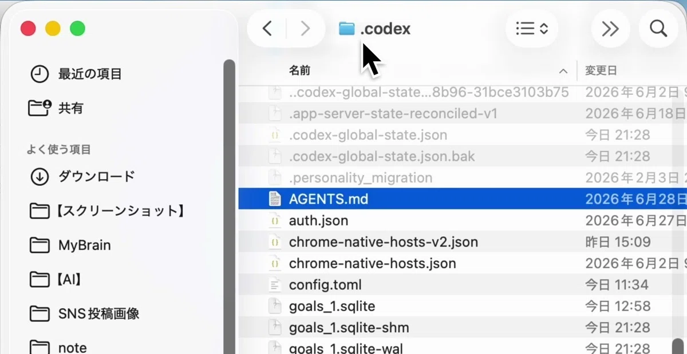
Task: Open search with the magnifying glass icon
Action: point(658,29)
